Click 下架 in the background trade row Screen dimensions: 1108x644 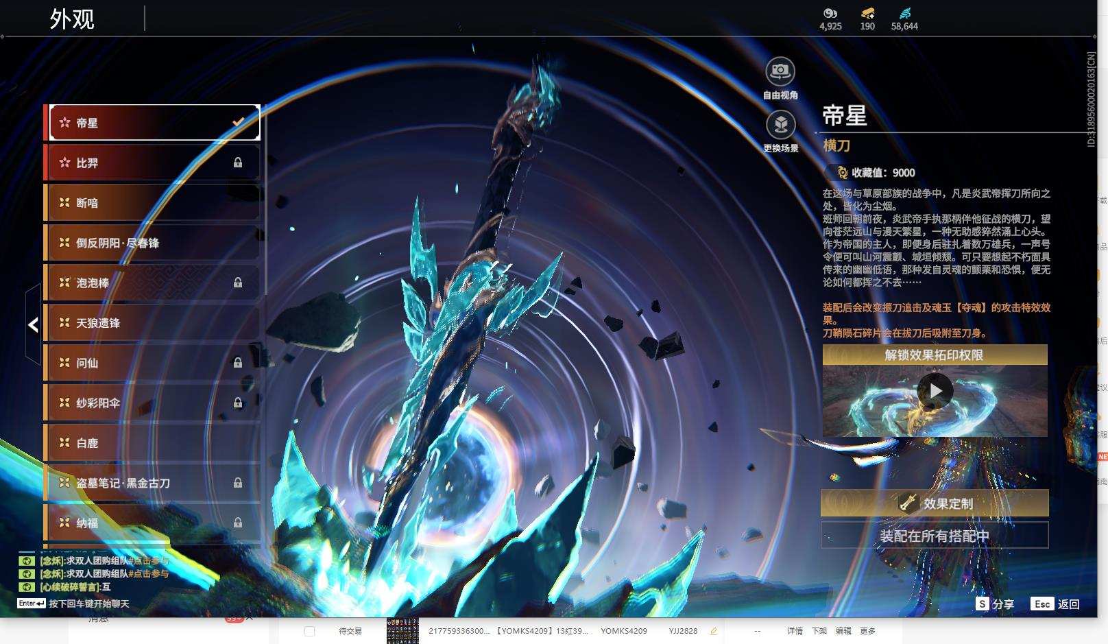(x=819, y=631)
